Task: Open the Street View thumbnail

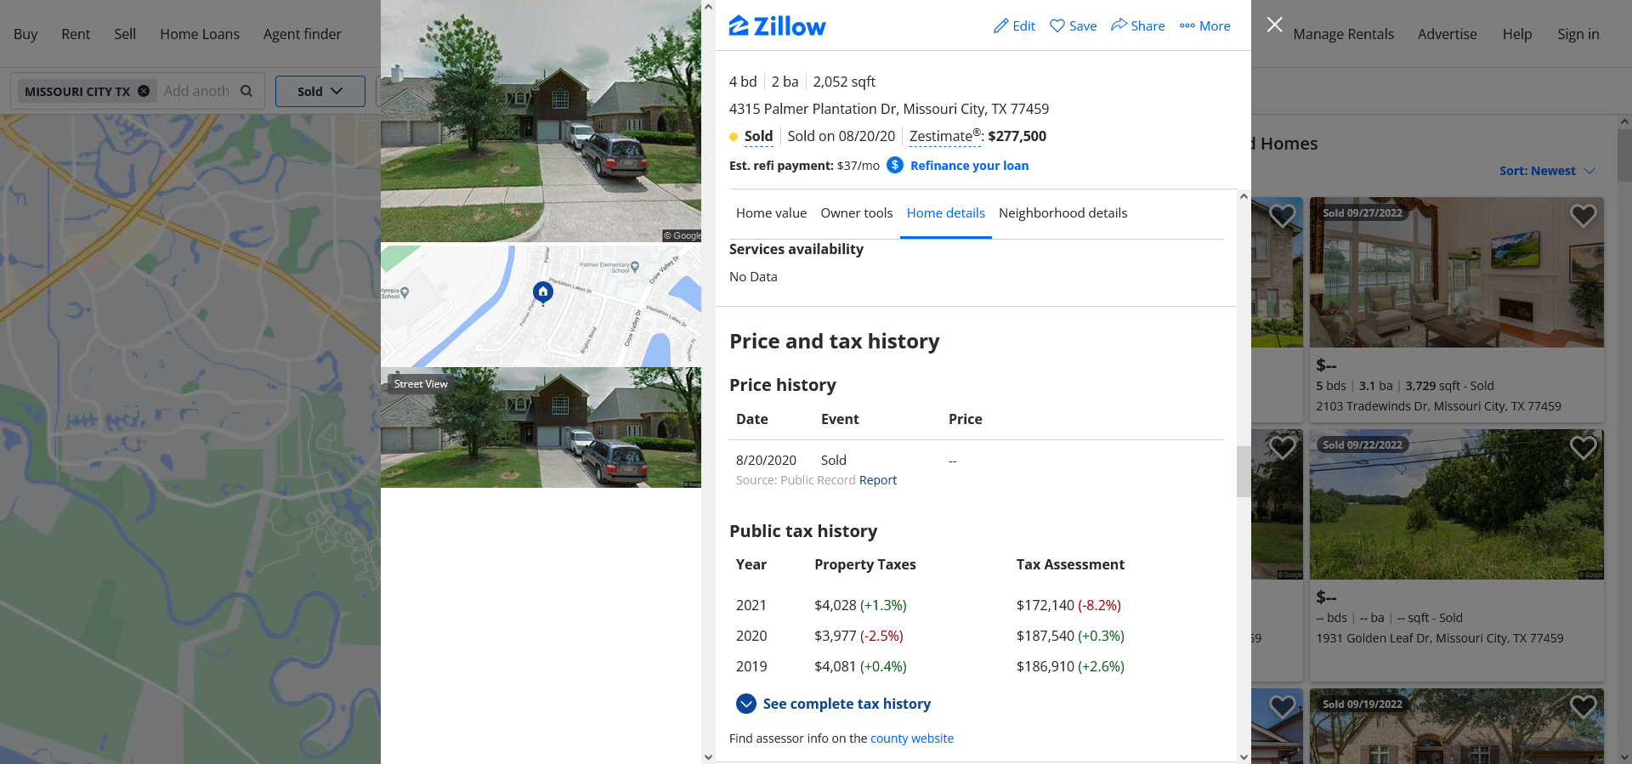Action: point(541,427)
